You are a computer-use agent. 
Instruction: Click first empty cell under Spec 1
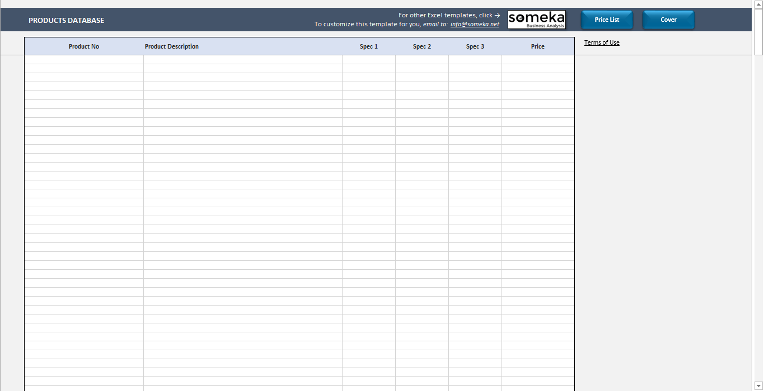pos(369,60)
